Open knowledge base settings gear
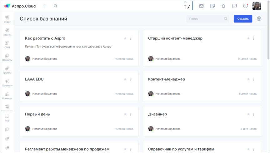The image size is (270, 153). pos(259,19)
